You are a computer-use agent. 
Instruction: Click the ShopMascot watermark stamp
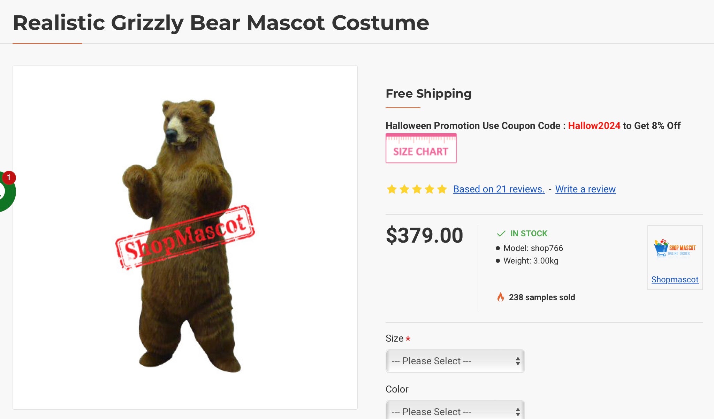(185, 238)
